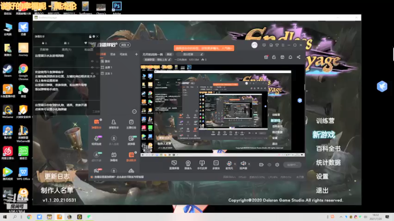This screenshot has height=221, width=394.
Task: Open Google Chrome desktop shortcut
Action: click(x=23, y=72)
